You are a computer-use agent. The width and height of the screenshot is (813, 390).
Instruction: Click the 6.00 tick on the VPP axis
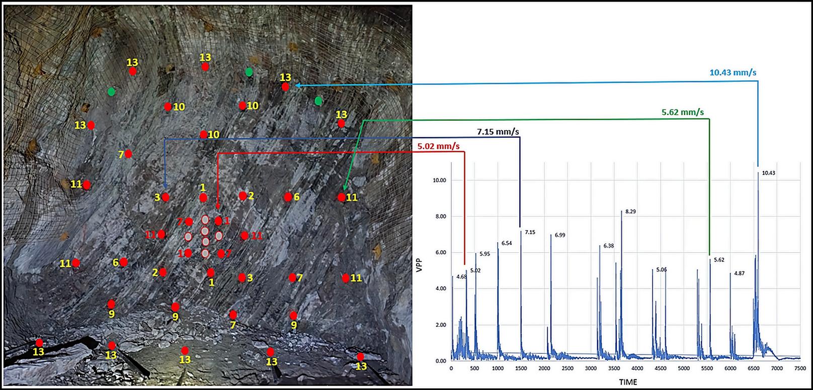pos(441,253)
